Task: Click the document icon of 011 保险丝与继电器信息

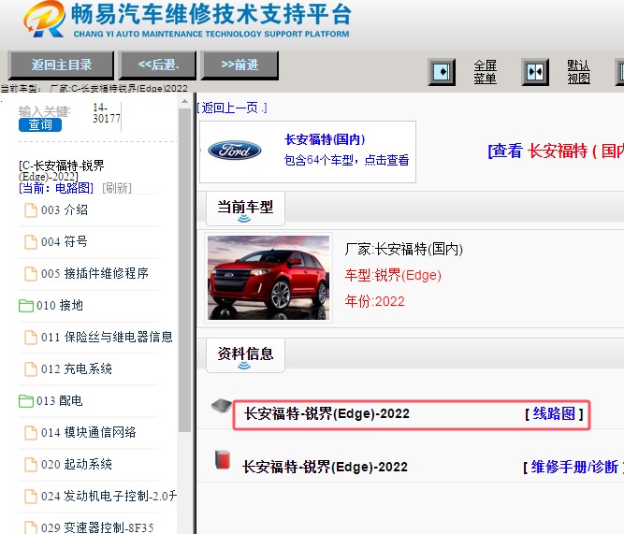Action: click(31, 338)
